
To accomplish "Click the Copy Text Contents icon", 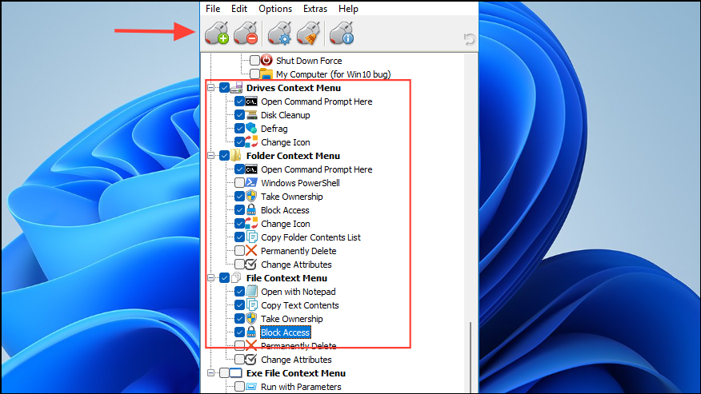I will (252, 305).
